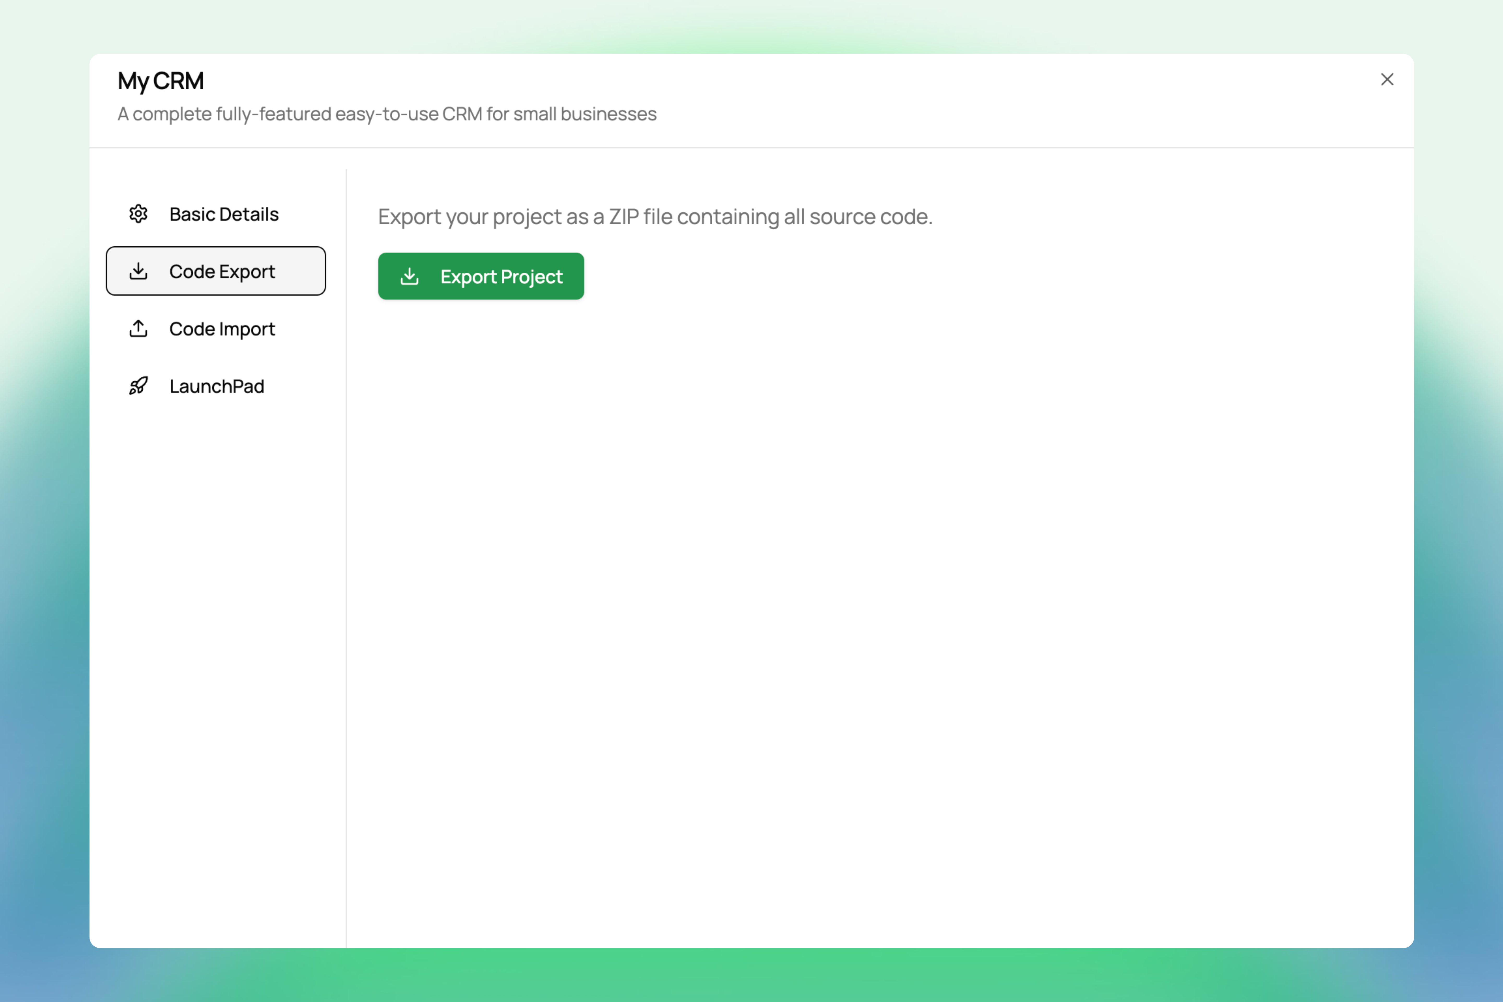
Task: Close the My CRM dialog with X
Action: point(1387,79)
